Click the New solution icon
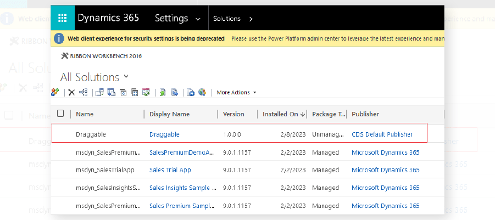The width and height of the screenshot is (495, 220). pos(55,92)
